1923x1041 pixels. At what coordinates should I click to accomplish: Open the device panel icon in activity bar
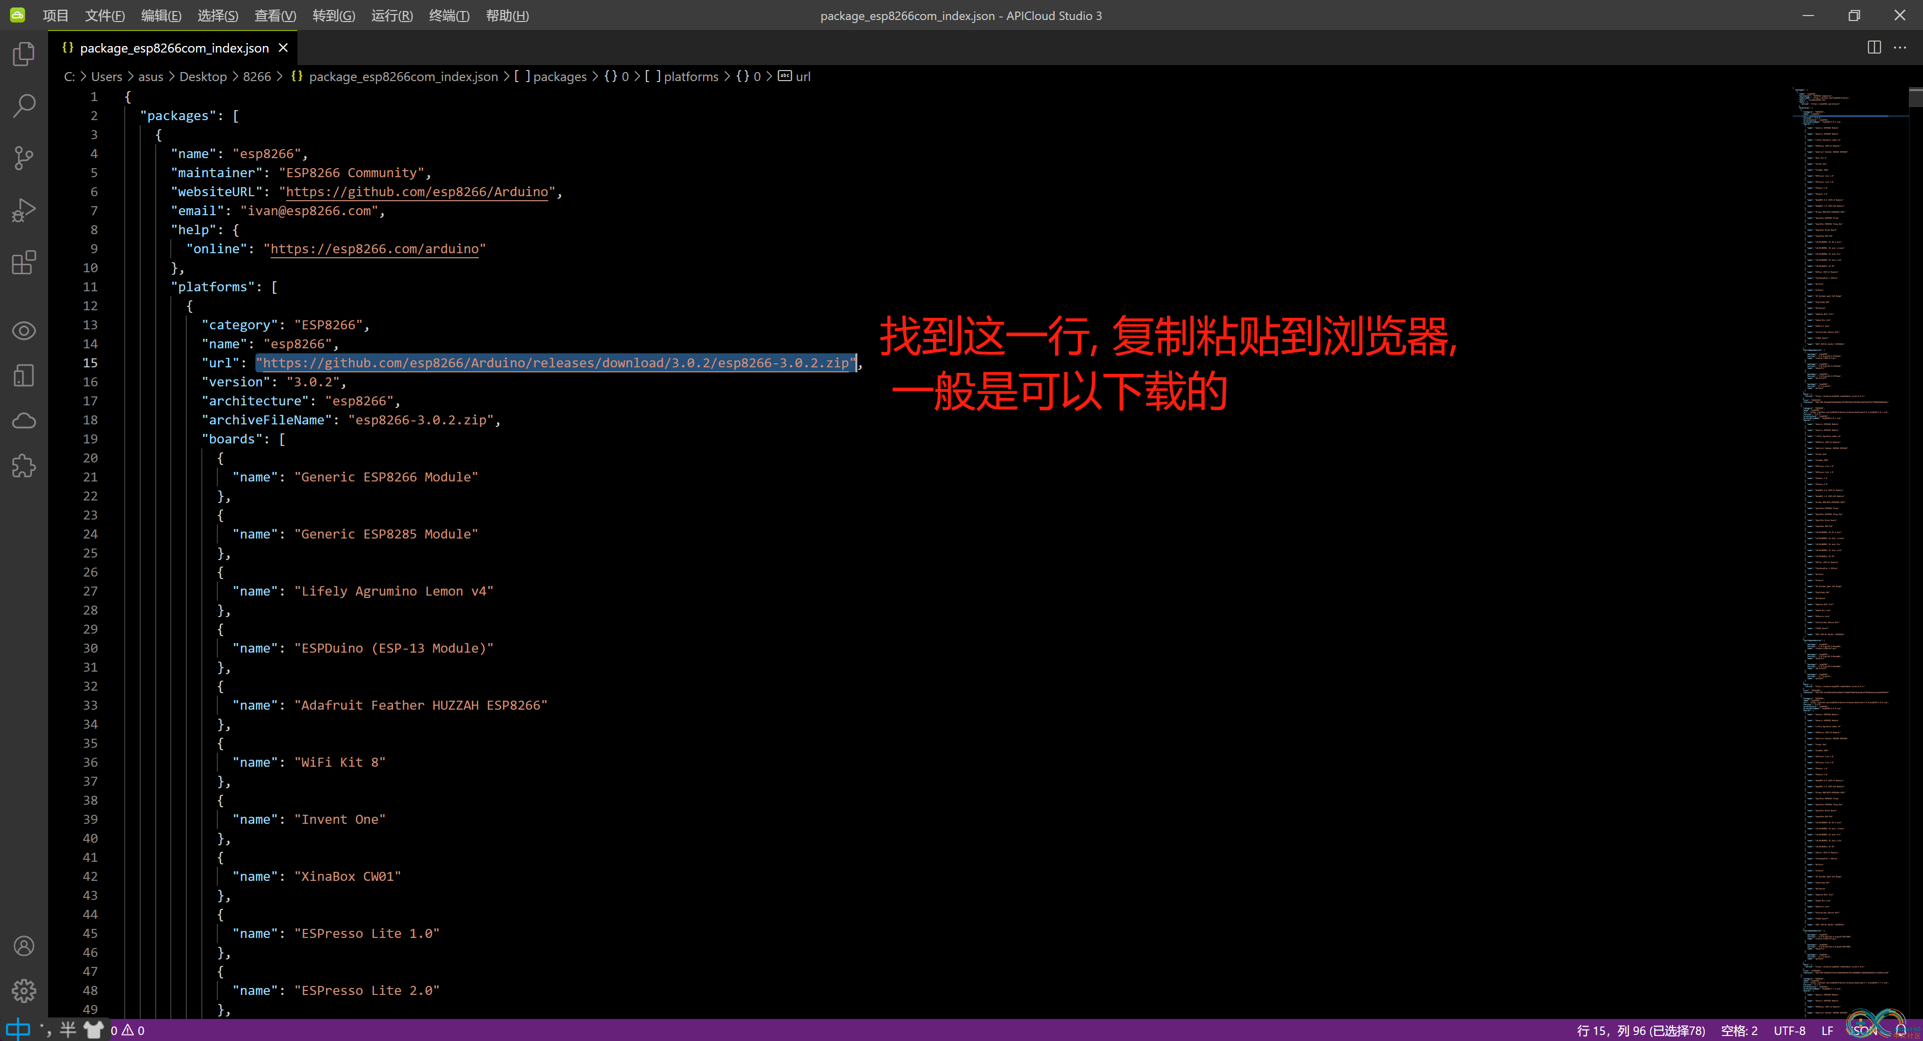[x=24, y=375]
